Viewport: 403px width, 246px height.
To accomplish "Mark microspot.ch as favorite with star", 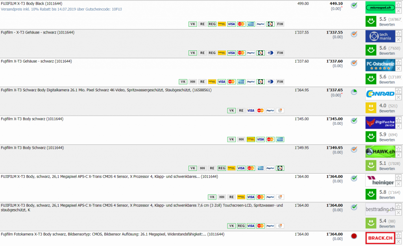I will coord(398,5).
